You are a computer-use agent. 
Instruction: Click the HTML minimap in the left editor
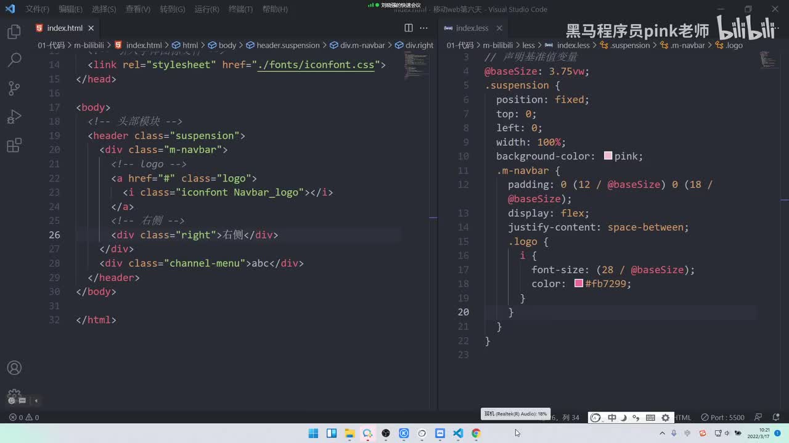[417, 65]
